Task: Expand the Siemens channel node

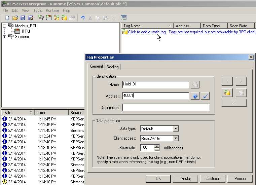Action: 5,37
